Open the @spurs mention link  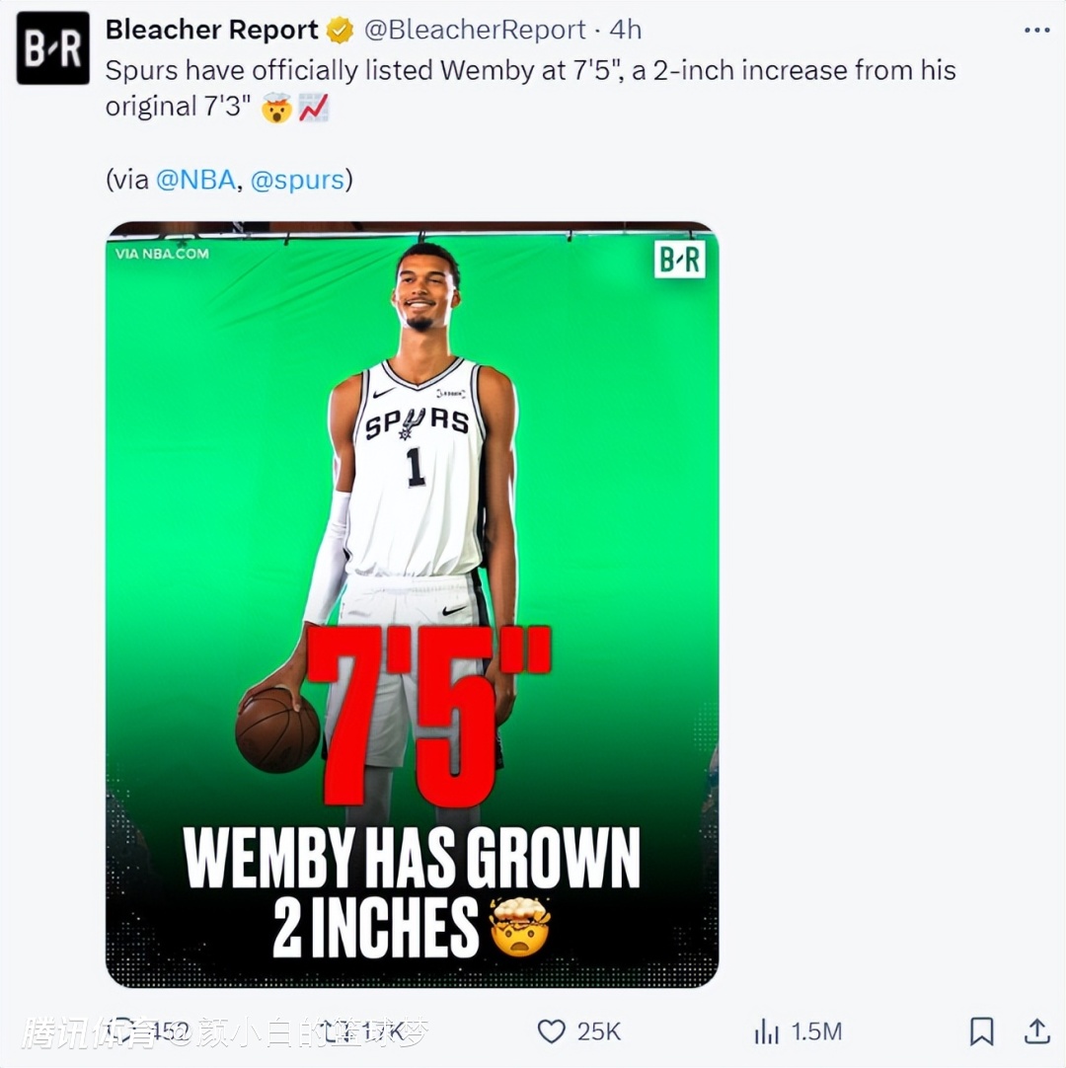297,180
